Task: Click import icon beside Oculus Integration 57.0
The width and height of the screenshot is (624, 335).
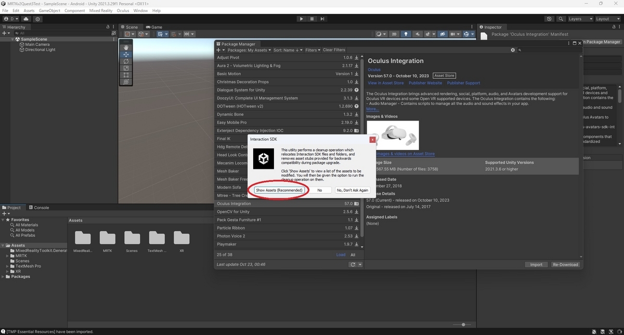Action: point(357,204)
